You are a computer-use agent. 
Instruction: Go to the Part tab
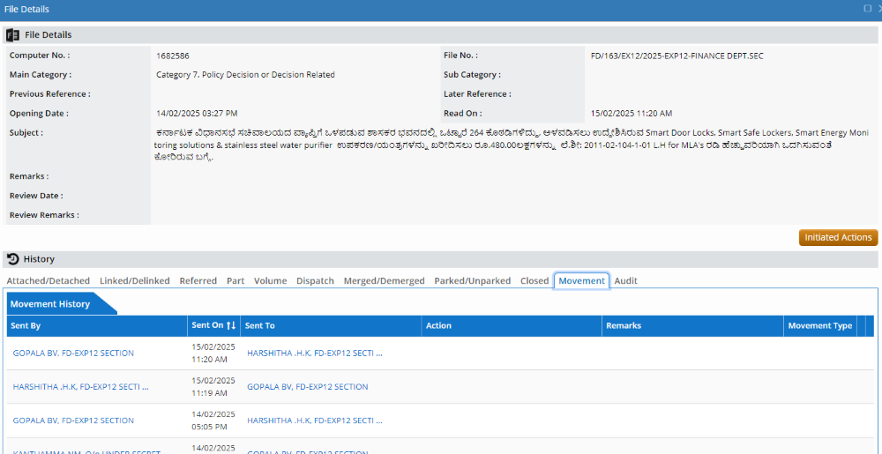click(235, 281)
